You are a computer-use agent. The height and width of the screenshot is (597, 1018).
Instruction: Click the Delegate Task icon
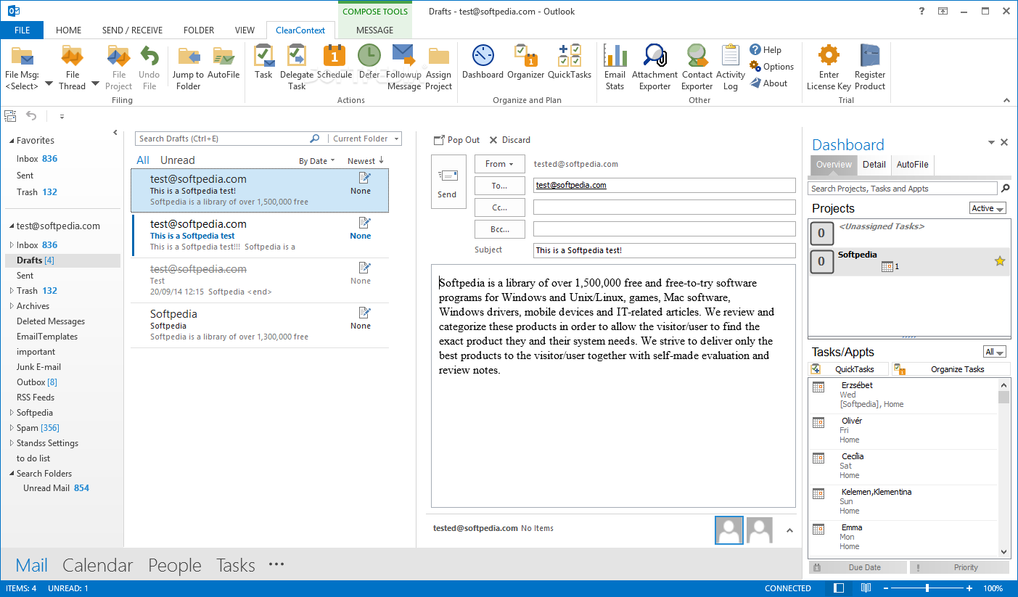(297, 67)
